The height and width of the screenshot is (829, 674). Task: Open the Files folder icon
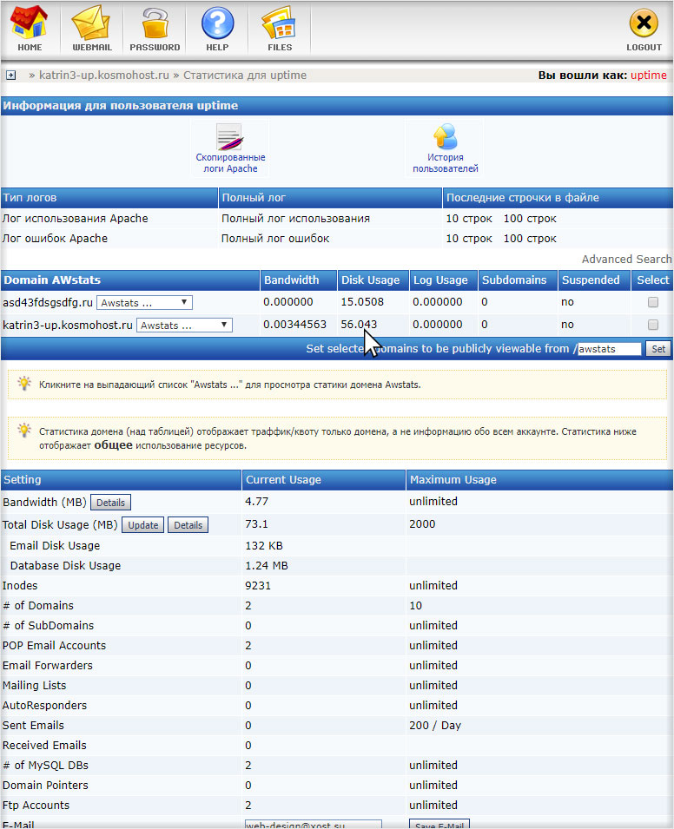pyautogui.click(x=280, y=29)
